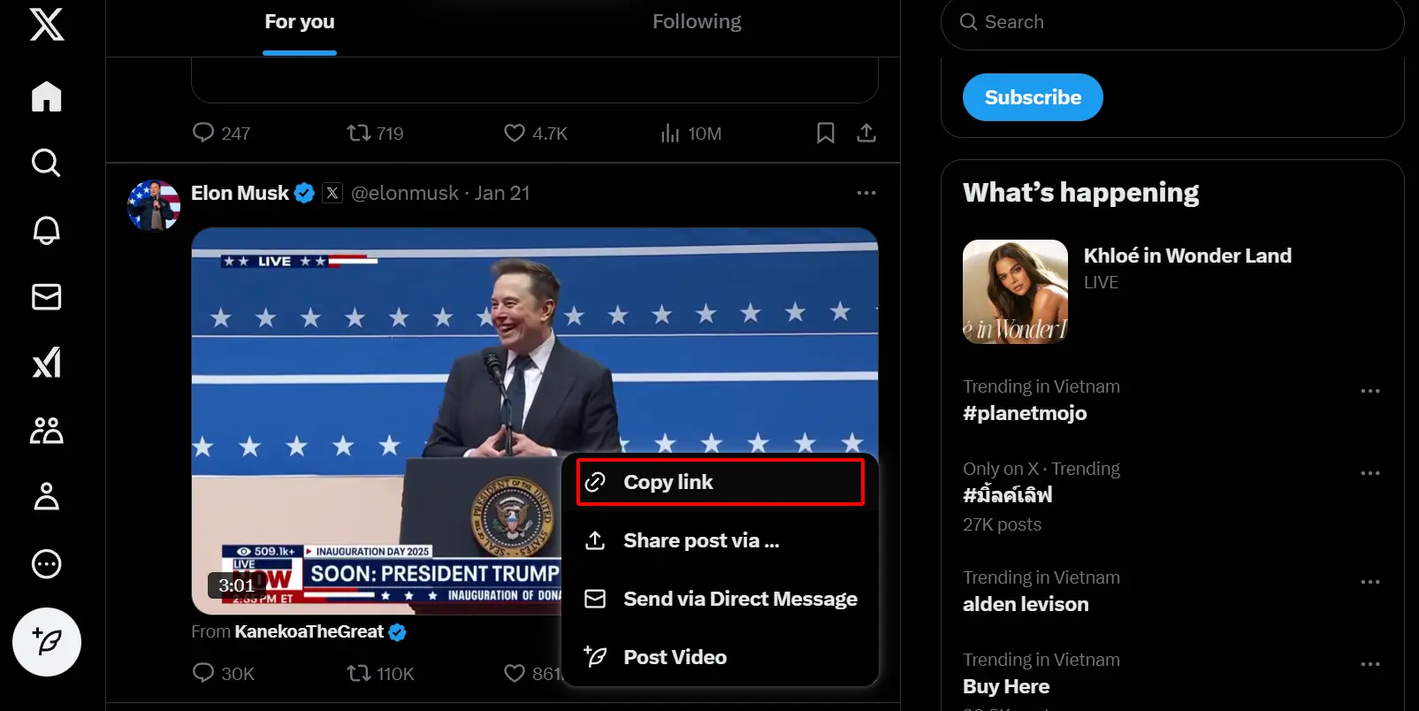1419x711 pixels.
Task: Select Copy link from the share menu
Action: [x=720, y=482]
